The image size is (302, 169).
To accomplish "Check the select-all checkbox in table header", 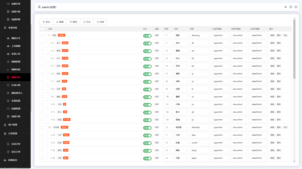I will pyautogui.click(x=42, y=29).
